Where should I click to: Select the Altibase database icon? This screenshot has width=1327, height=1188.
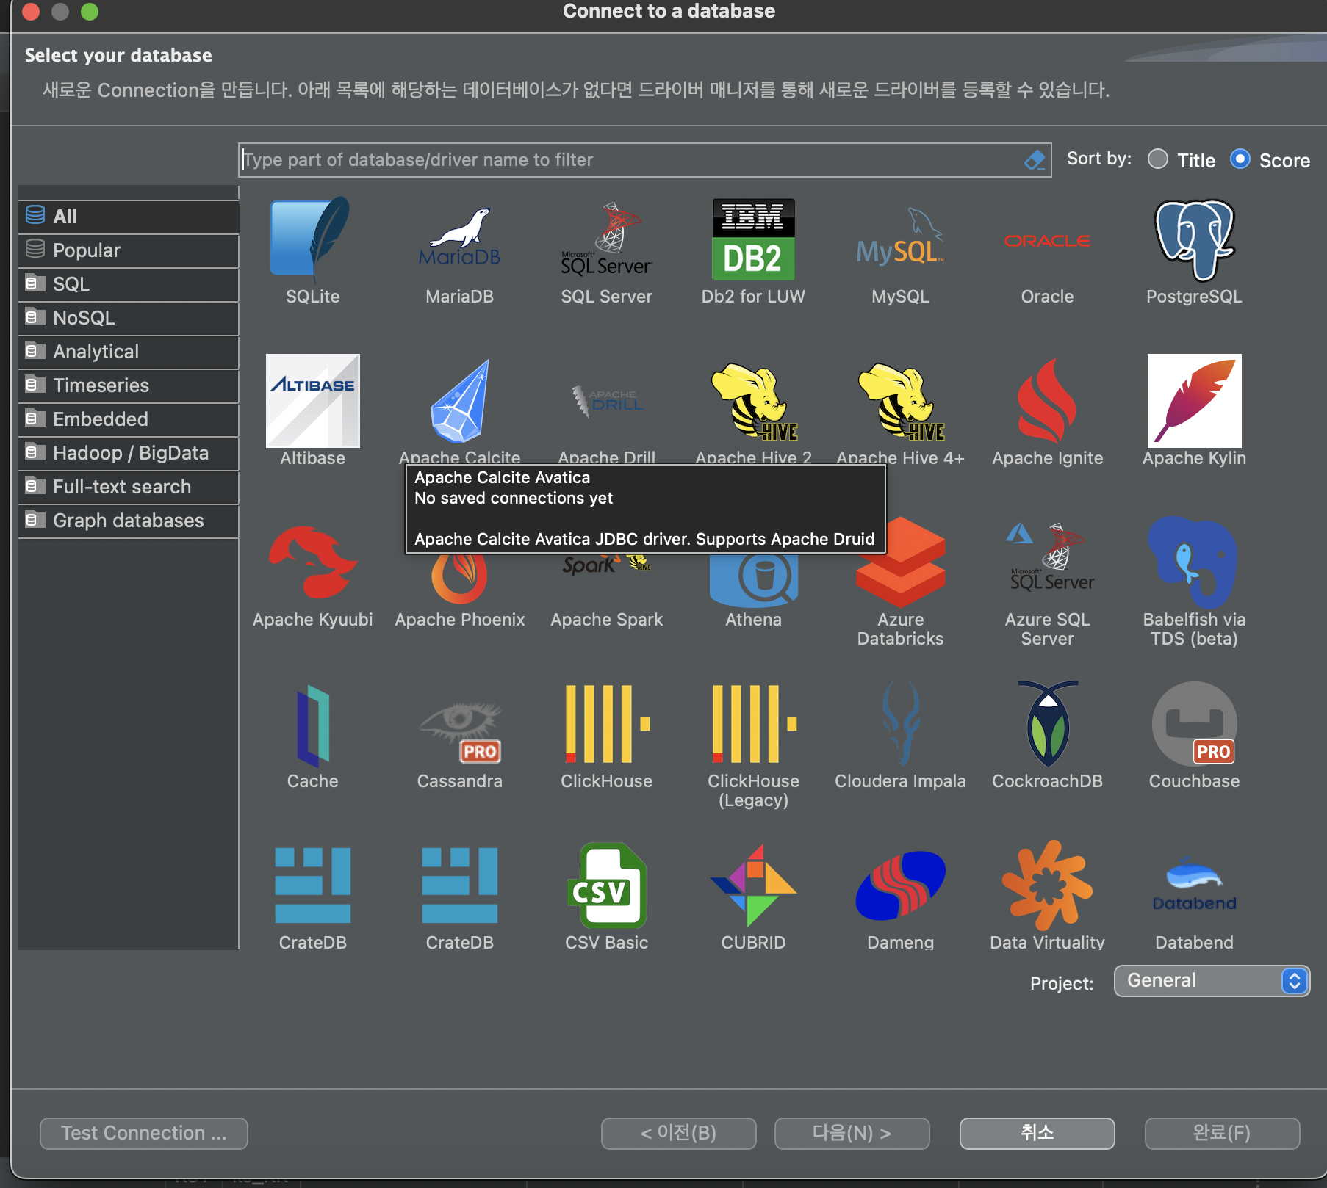(x=312, y=401)
